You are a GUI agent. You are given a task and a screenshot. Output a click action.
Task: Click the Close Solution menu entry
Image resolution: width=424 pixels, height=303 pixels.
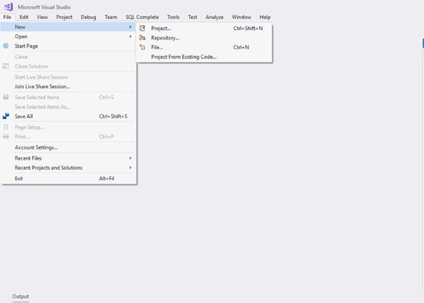(68, 66)
